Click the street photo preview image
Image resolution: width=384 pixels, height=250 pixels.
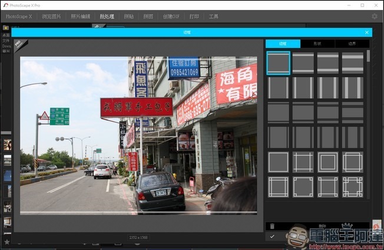click(x=138, y=136)
